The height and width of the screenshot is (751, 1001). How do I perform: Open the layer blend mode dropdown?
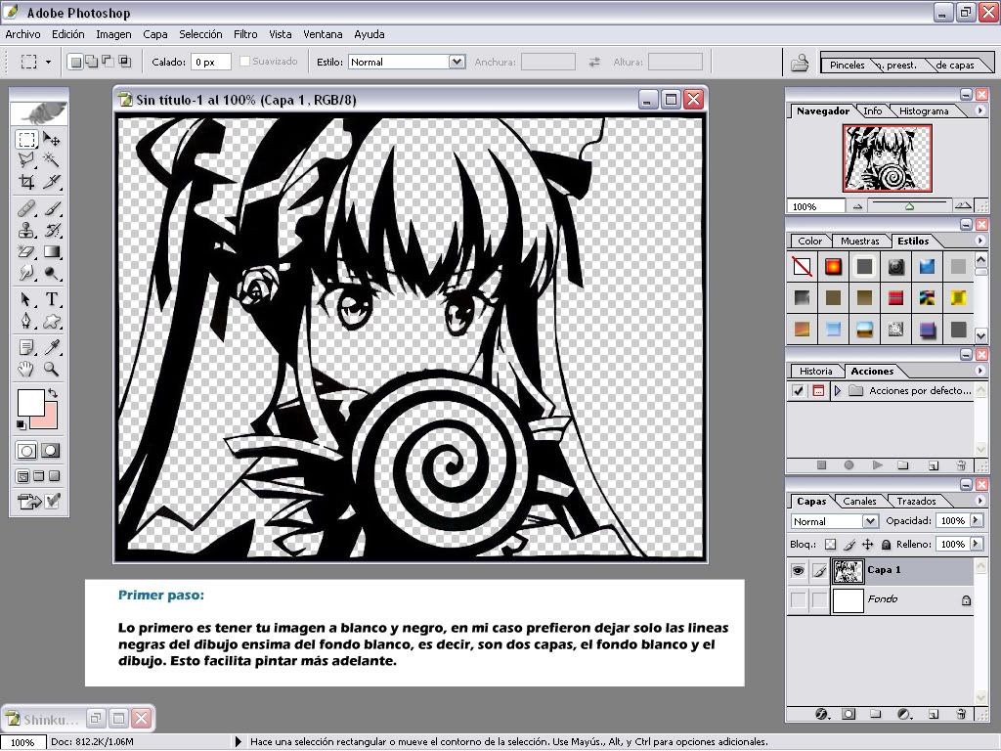pos(870,521)
